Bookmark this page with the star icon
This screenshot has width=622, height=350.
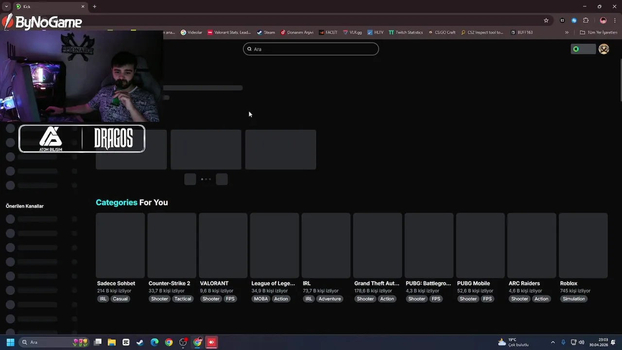pyautogui.click(x=546, y=20)
